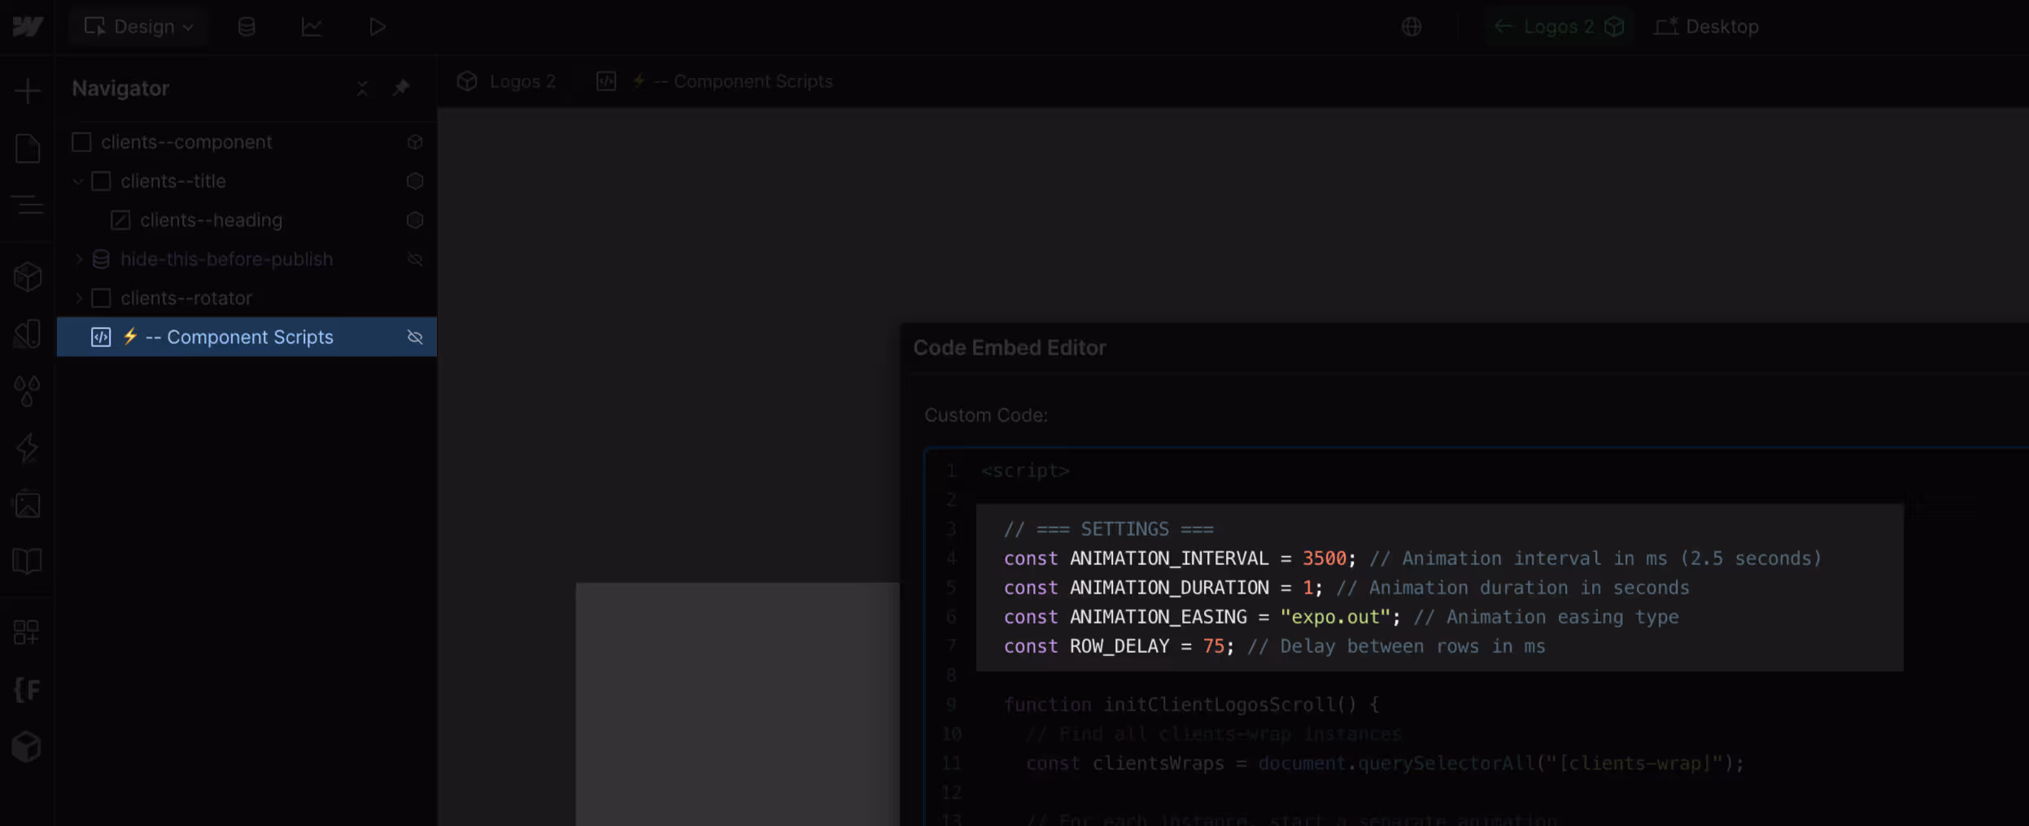This screenshot has width=2029, height=826.
Task: Open the Style selectors drops icon
Action: pos(28,391)
